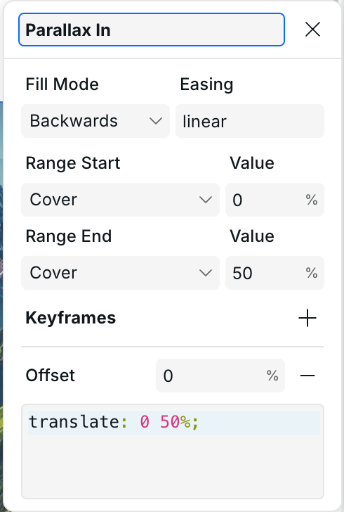This screenshot has width=344, height=512.
Task: Expand the Range End Cover dropdown
Action: [x=120, y=273]
